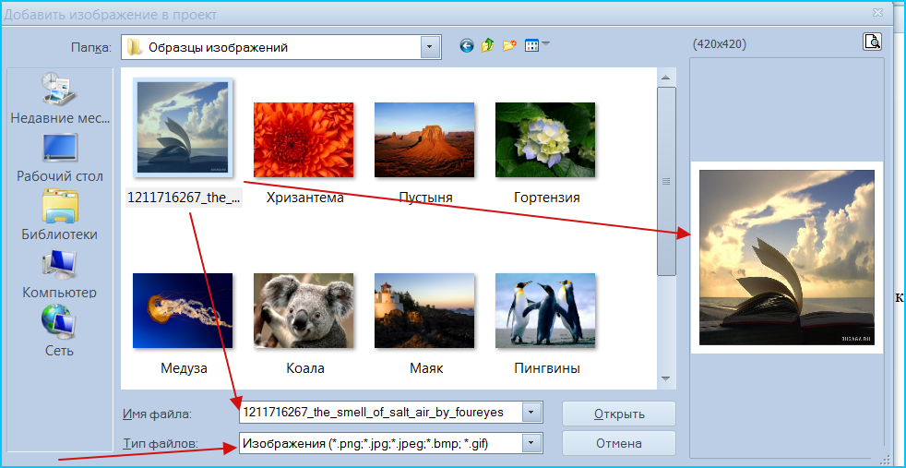Viewport: 906px width, 468px height.
Task: Click the Back navigation arrow icon
Action: 467,46
